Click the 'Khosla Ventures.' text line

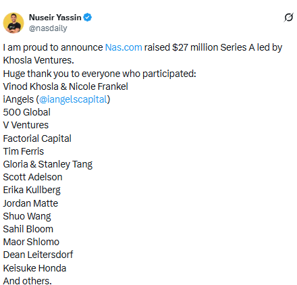click(x=38, y=60)
